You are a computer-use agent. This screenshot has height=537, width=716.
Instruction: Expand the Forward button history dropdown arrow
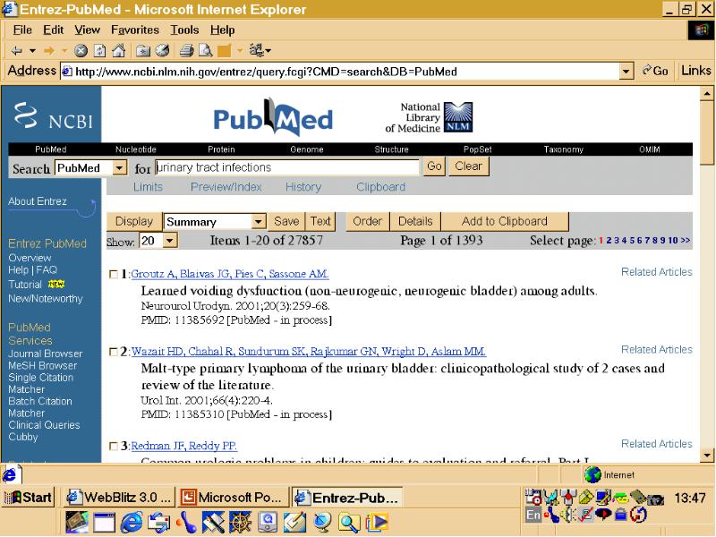[x=64, y=51]
